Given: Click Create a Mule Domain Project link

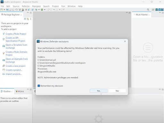Looking at the screenshot, I should coord(16,53).
